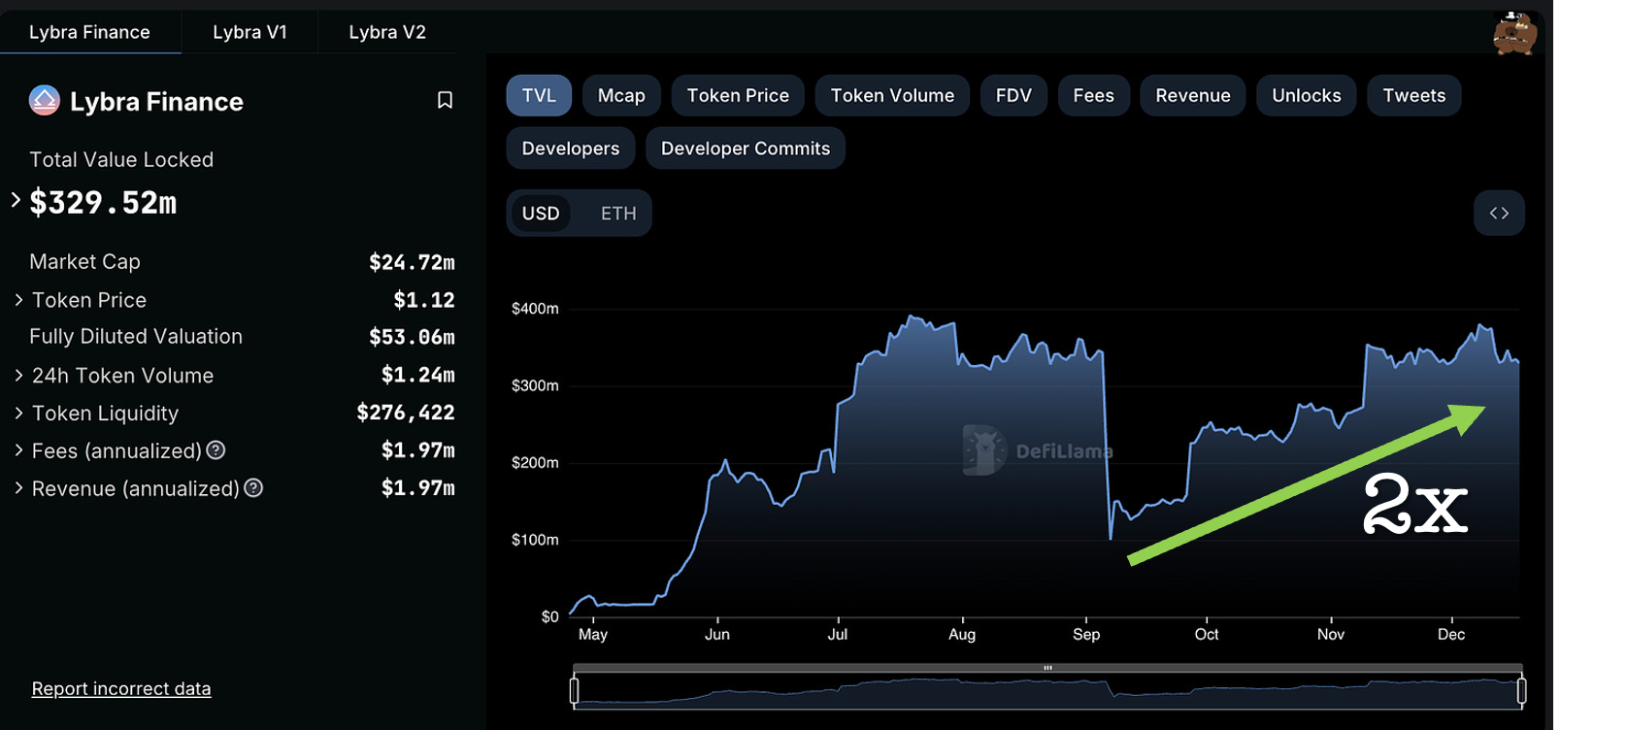
Task: Toggle Developer Commits chart metric
Action: [746, 149]
